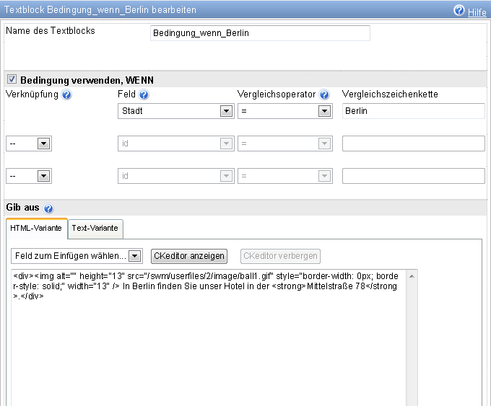491x406 pixels.
Task: Open the second row Verknüpfung dropdown
Action: [x=43, y=144]
